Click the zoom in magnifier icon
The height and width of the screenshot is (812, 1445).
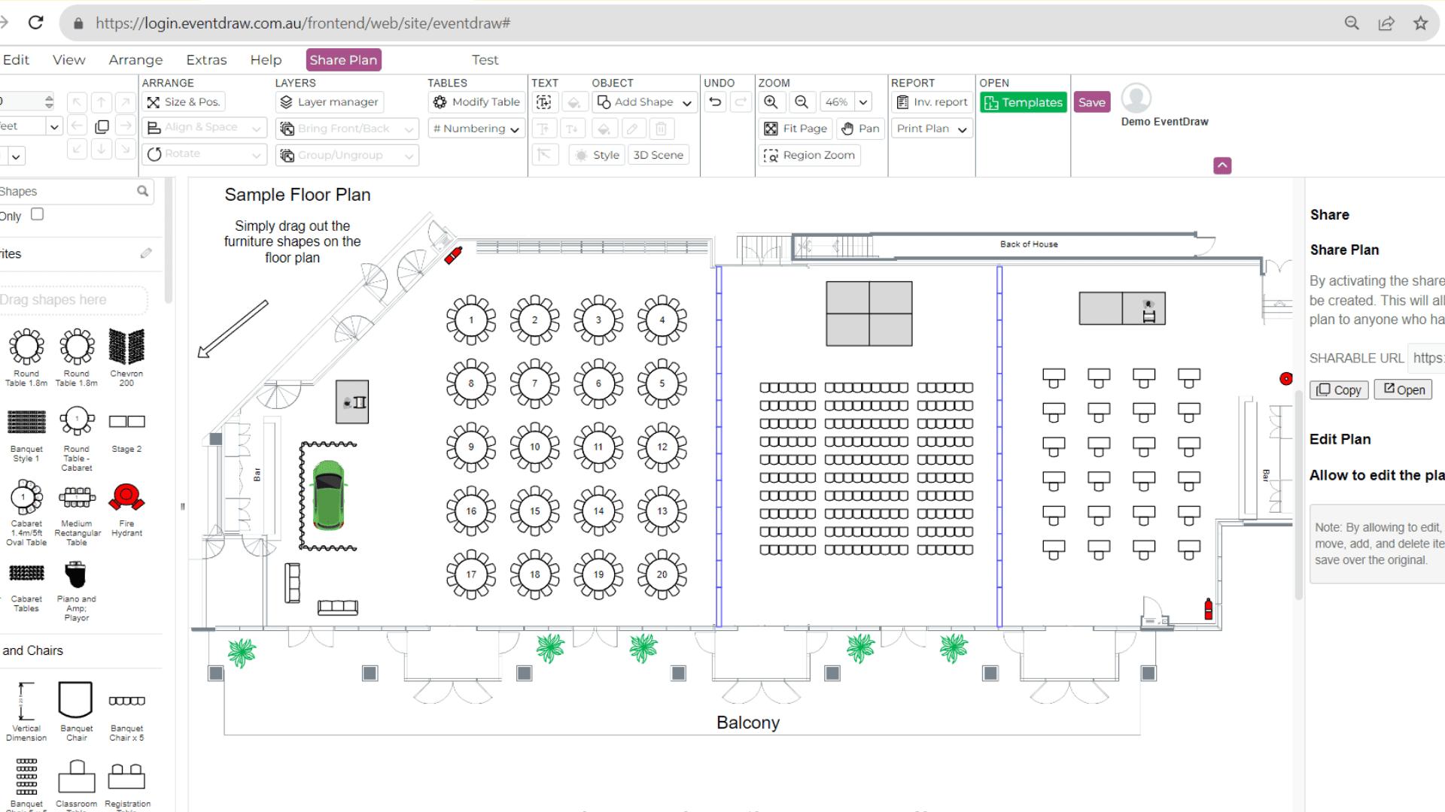click(x=771, y=102)
